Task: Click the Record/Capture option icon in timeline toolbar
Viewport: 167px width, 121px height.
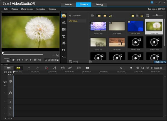Action: [46, 68]
